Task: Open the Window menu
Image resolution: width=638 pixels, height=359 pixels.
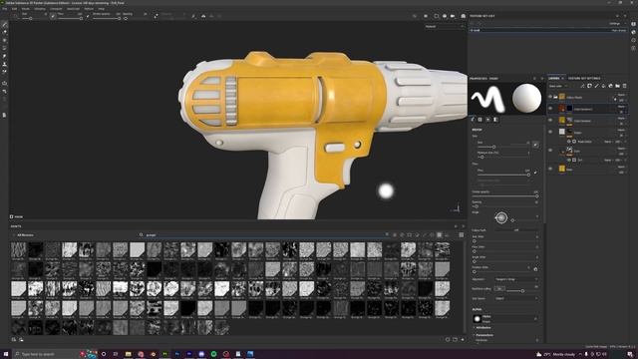Action: pos(40,9)
